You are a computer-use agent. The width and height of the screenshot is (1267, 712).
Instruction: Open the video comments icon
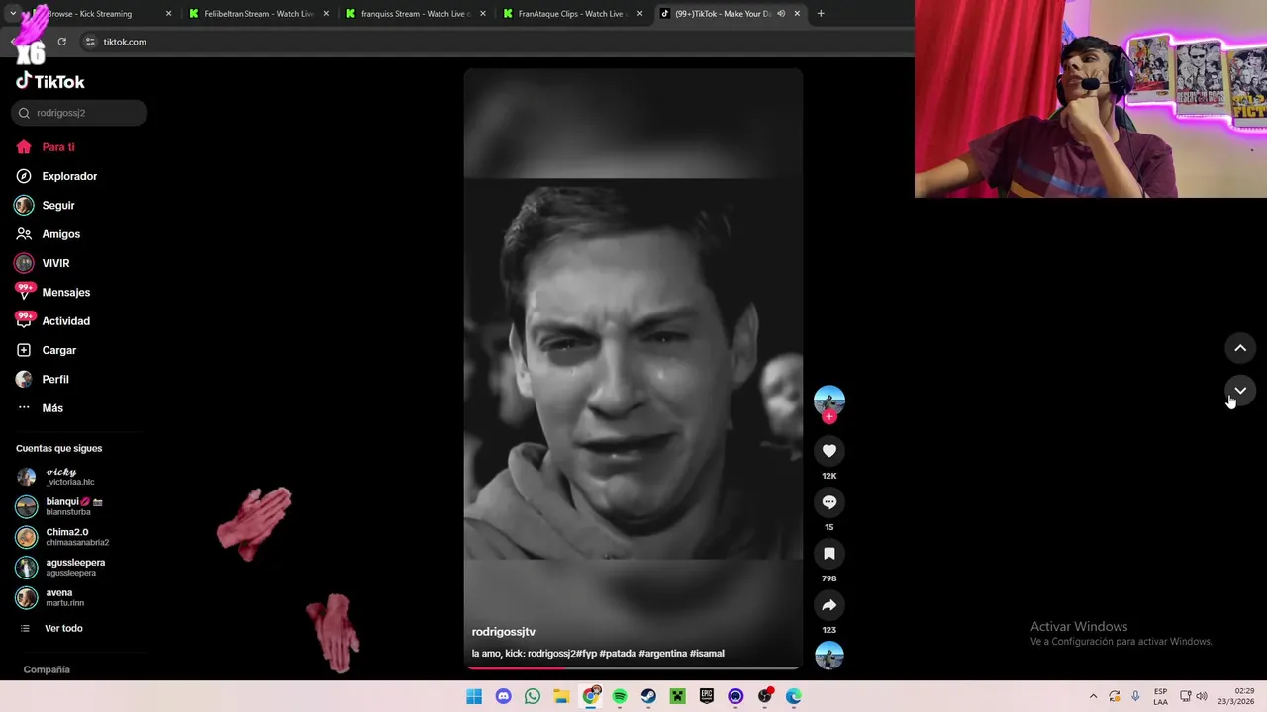[829, 502]
